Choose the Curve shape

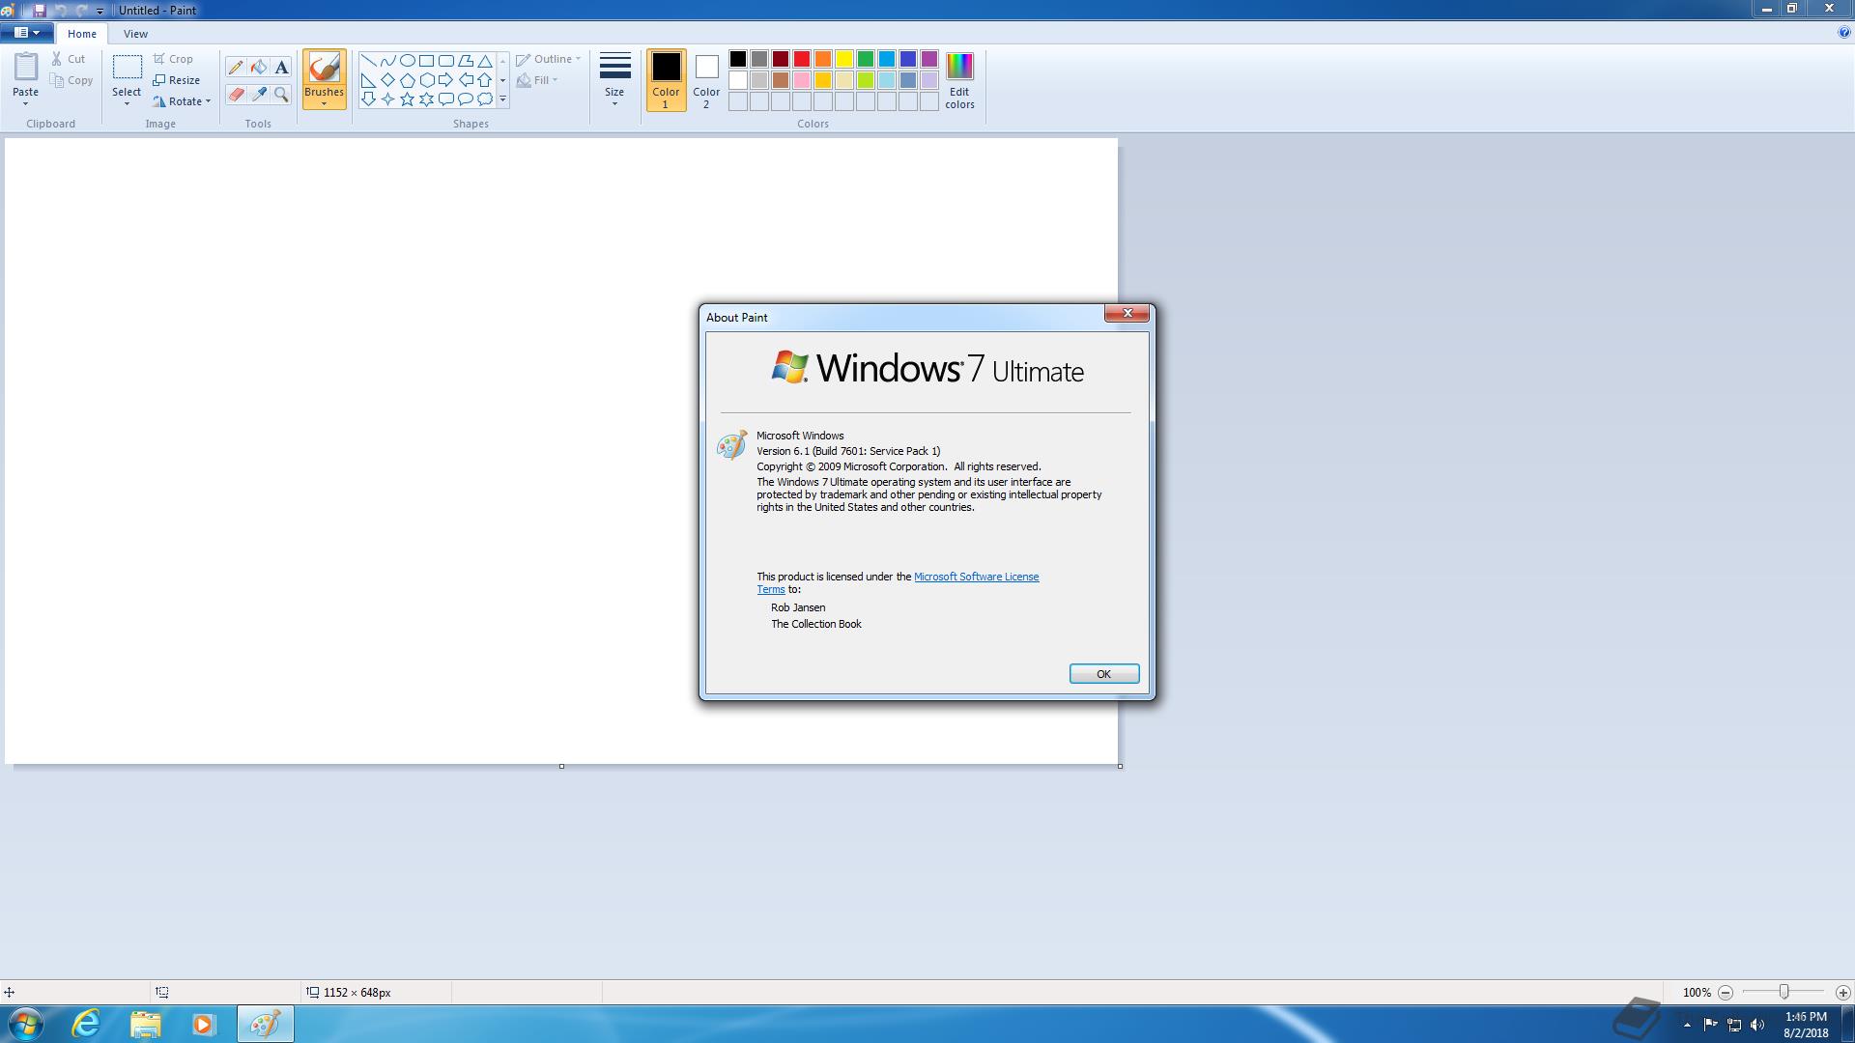pos(387,60)
